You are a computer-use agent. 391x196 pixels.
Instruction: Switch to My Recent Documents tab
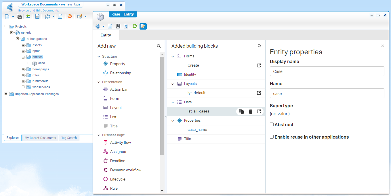click(x=40, y=138)
